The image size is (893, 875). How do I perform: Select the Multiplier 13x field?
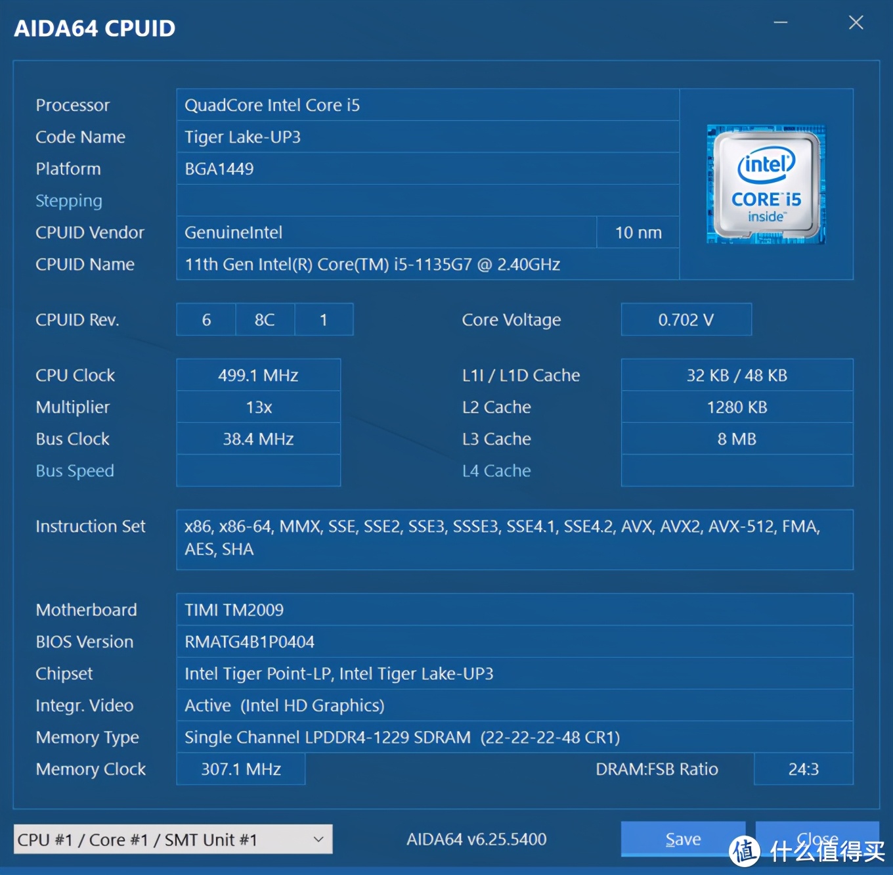click(x=258, y=407)
